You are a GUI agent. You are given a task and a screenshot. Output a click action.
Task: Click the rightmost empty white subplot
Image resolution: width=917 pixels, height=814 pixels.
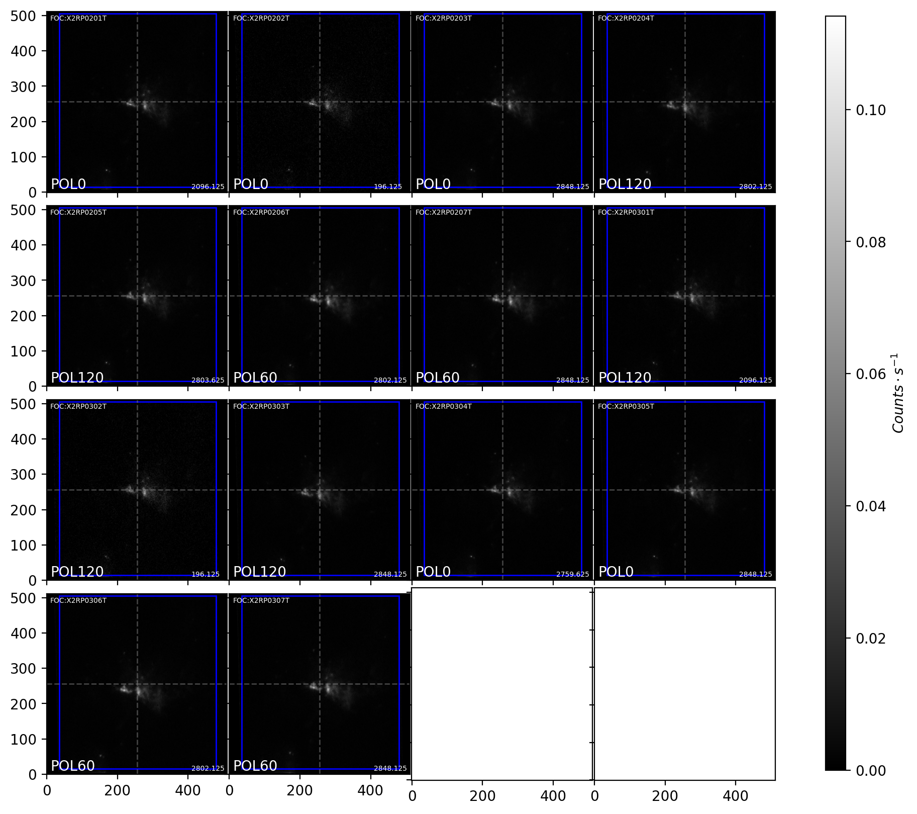[684, 684]
